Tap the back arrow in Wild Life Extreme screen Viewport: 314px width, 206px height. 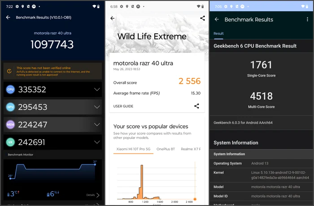(113, 18)
